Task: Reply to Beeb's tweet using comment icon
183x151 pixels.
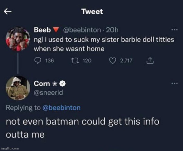Action: (37, 61)
